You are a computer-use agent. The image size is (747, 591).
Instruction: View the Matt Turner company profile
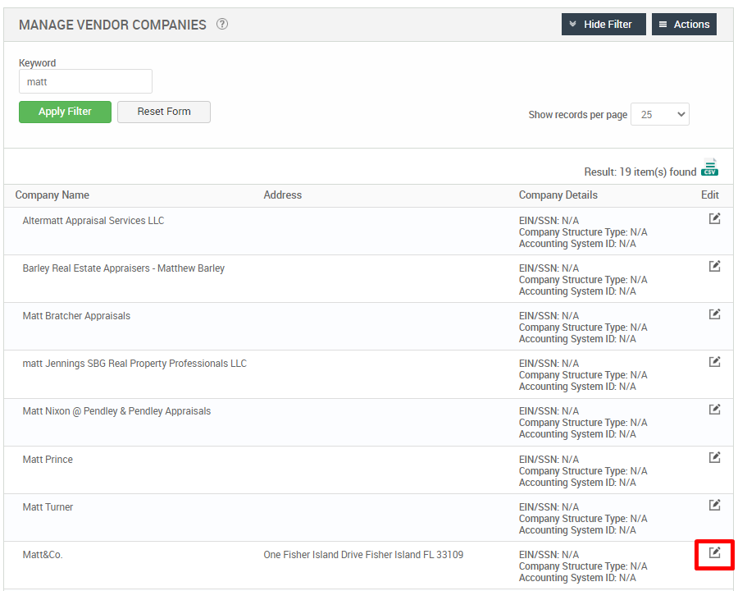(47, 506)
